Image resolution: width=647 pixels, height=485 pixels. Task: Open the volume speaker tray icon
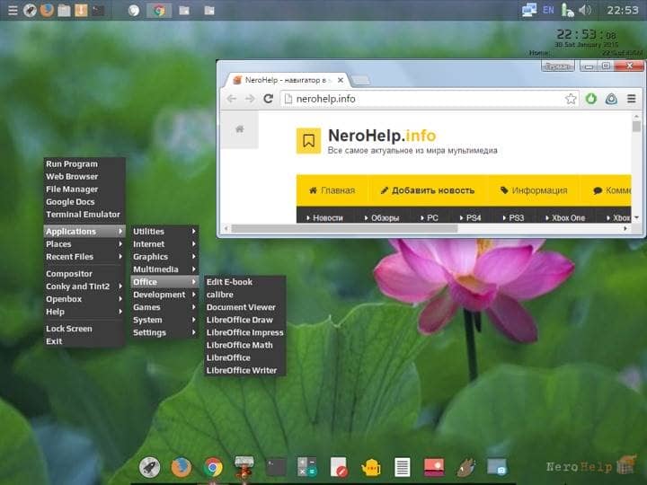[x=585, y=10]
